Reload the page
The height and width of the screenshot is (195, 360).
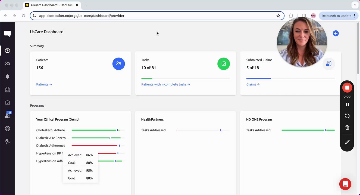coord(24,16)
